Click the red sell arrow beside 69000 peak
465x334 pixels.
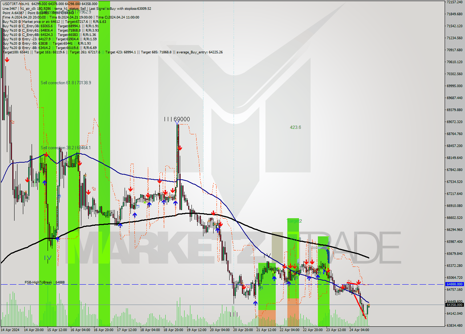(x=180, y=148)
